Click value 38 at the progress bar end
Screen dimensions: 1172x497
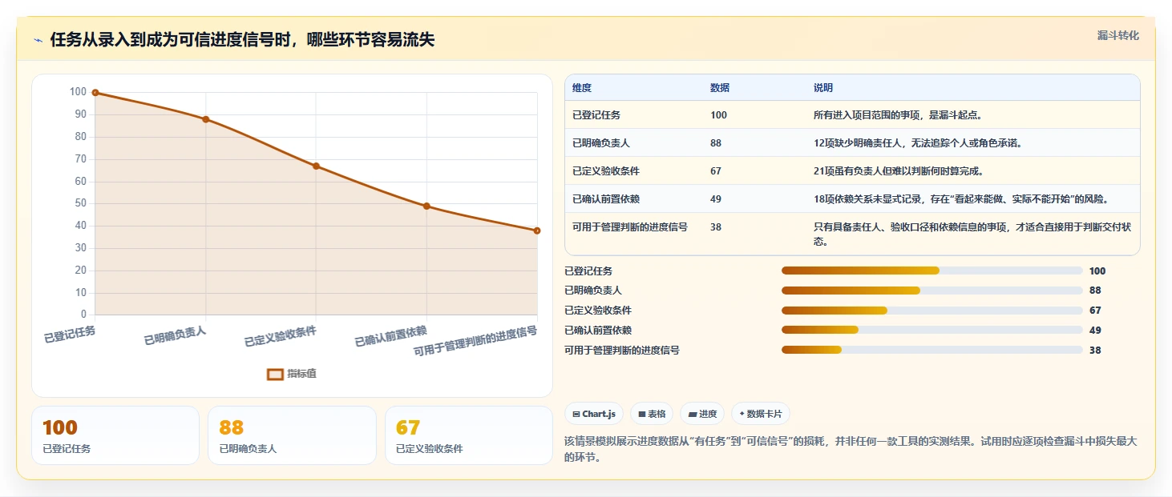(x=1095, y=350)
